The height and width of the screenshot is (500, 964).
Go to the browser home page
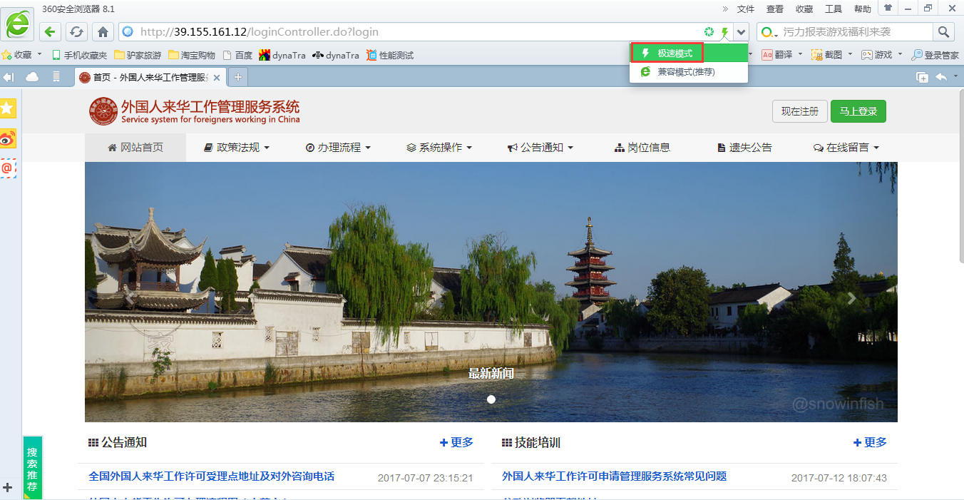(x=103, y=31)
